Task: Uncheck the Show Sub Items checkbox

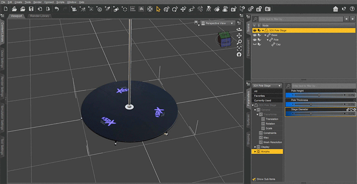Action: click(254, 179)
